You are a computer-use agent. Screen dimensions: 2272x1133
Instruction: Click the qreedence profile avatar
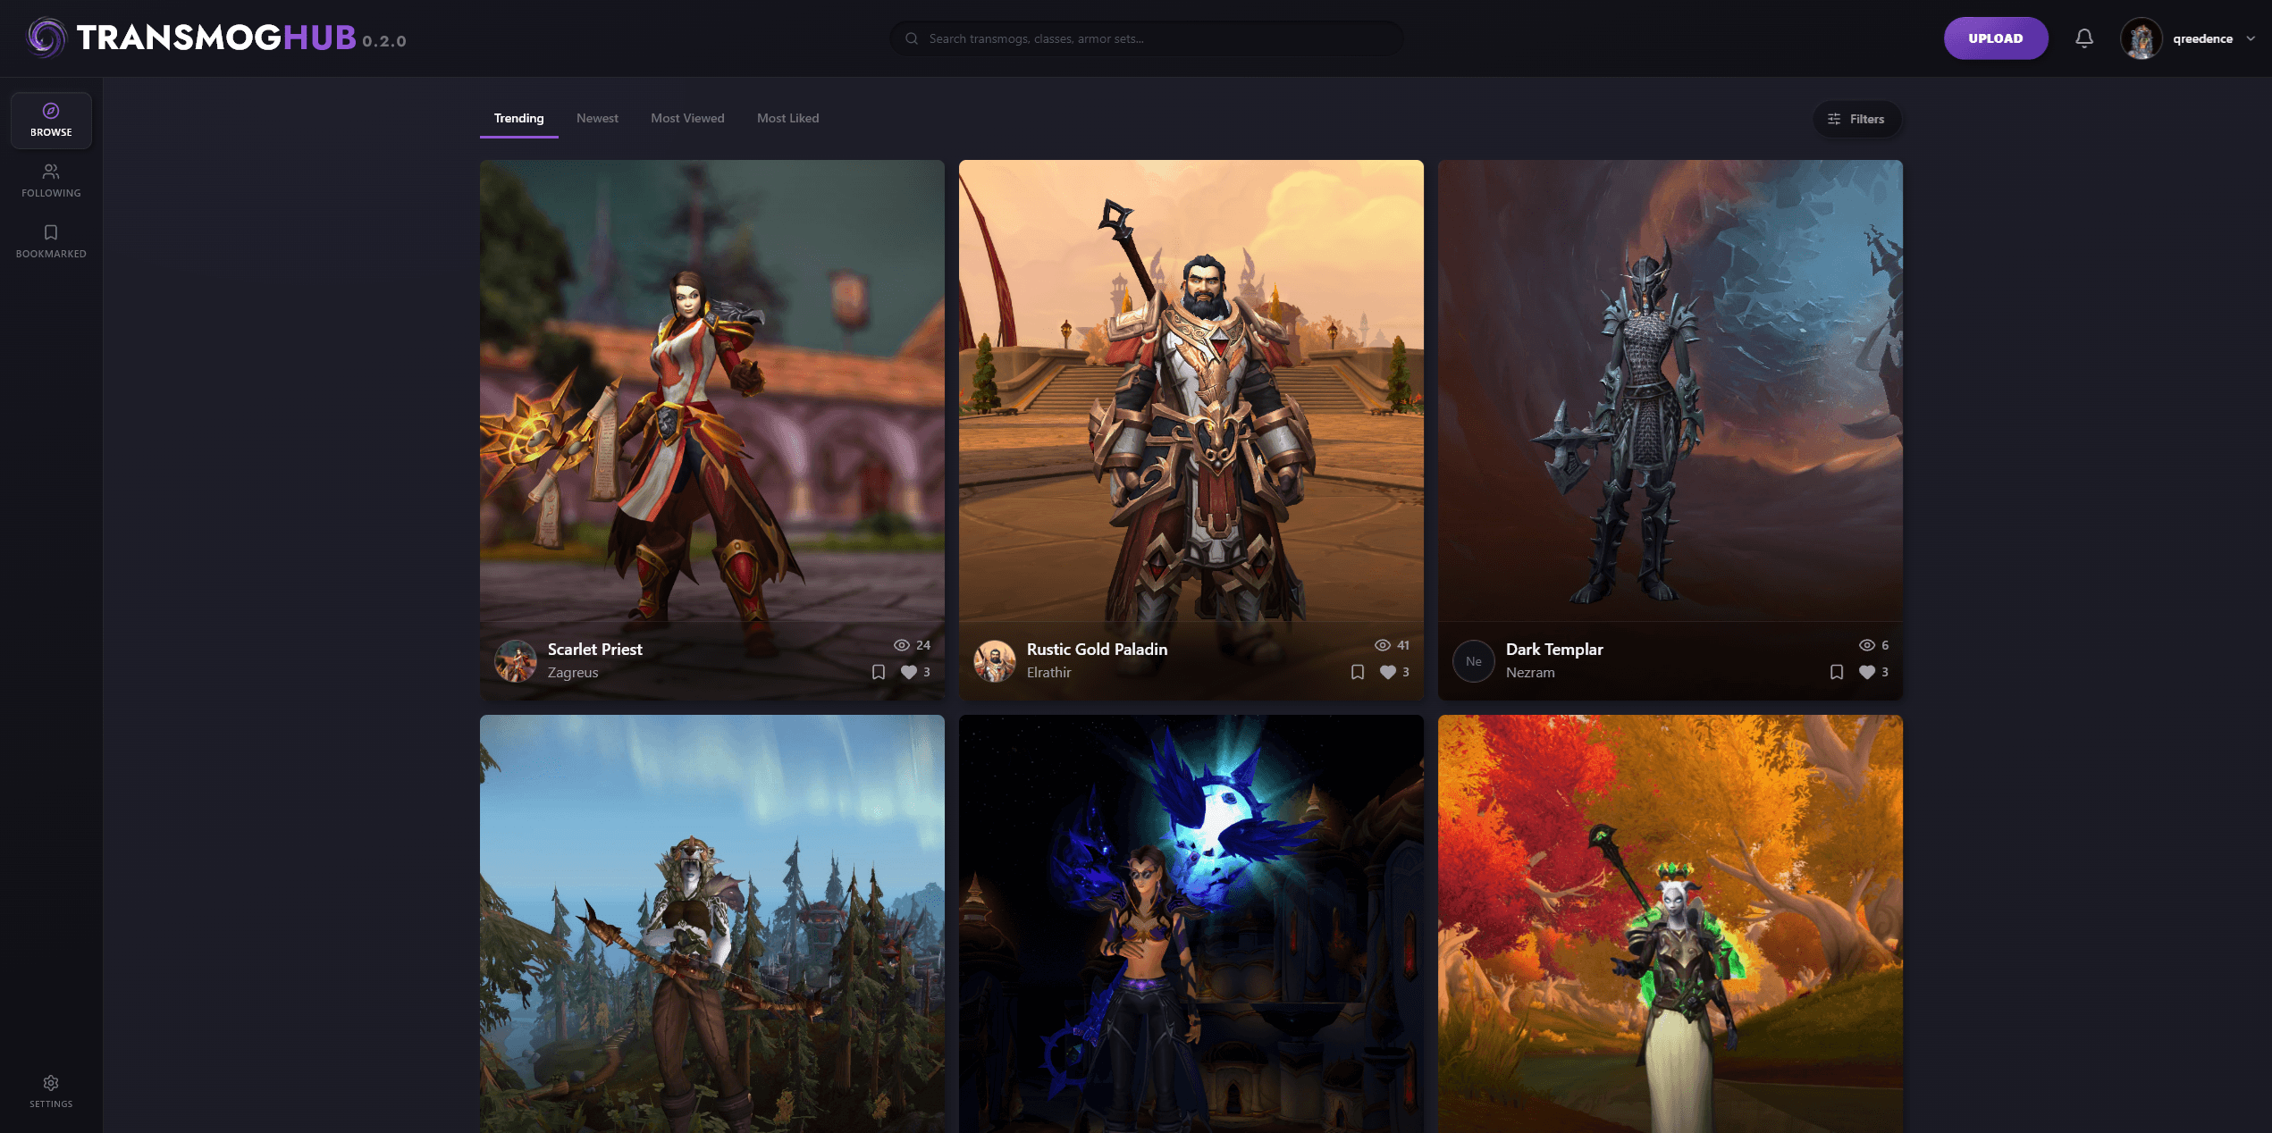pyautogui.click(x=2141, y=38)
